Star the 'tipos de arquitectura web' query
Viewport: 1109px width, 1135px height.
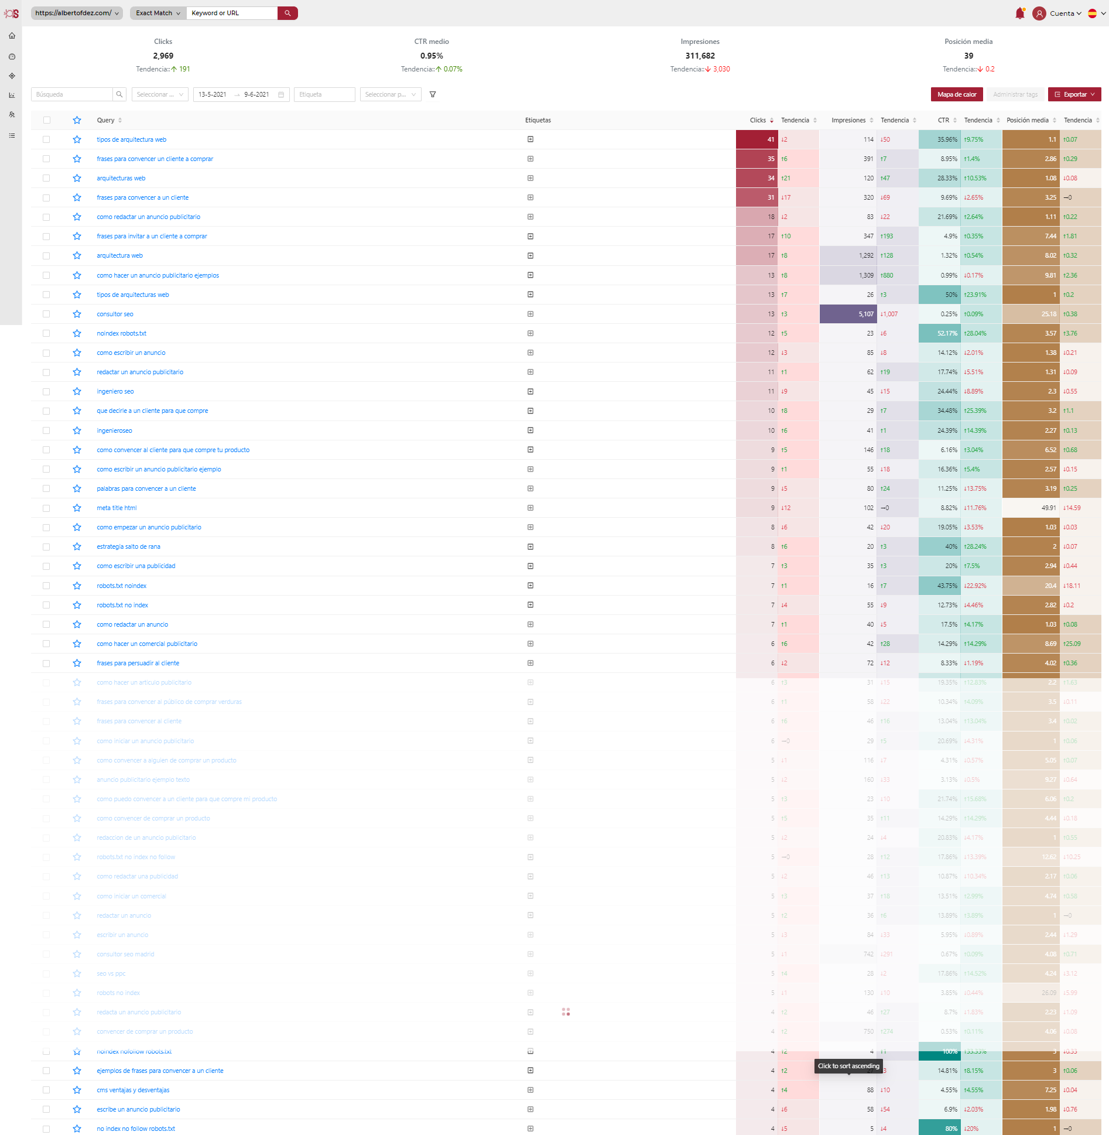pyautogui.click(x=77, y=139)
